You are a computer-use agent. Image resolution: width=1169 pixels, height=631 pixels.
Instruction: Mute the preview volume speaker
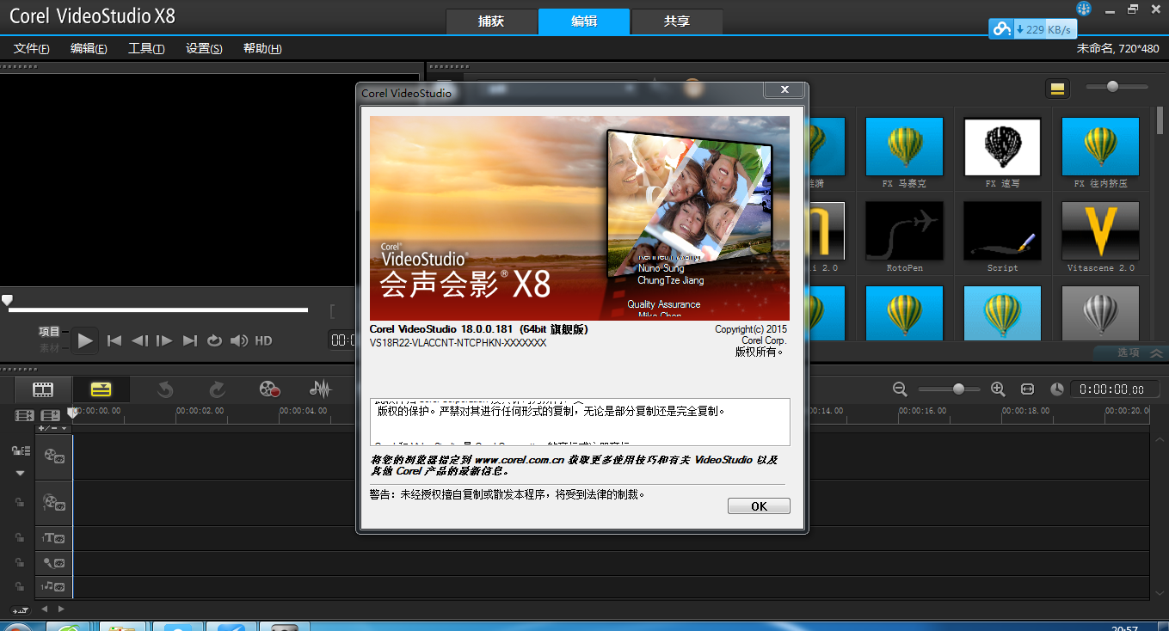(x=239, y=340)
